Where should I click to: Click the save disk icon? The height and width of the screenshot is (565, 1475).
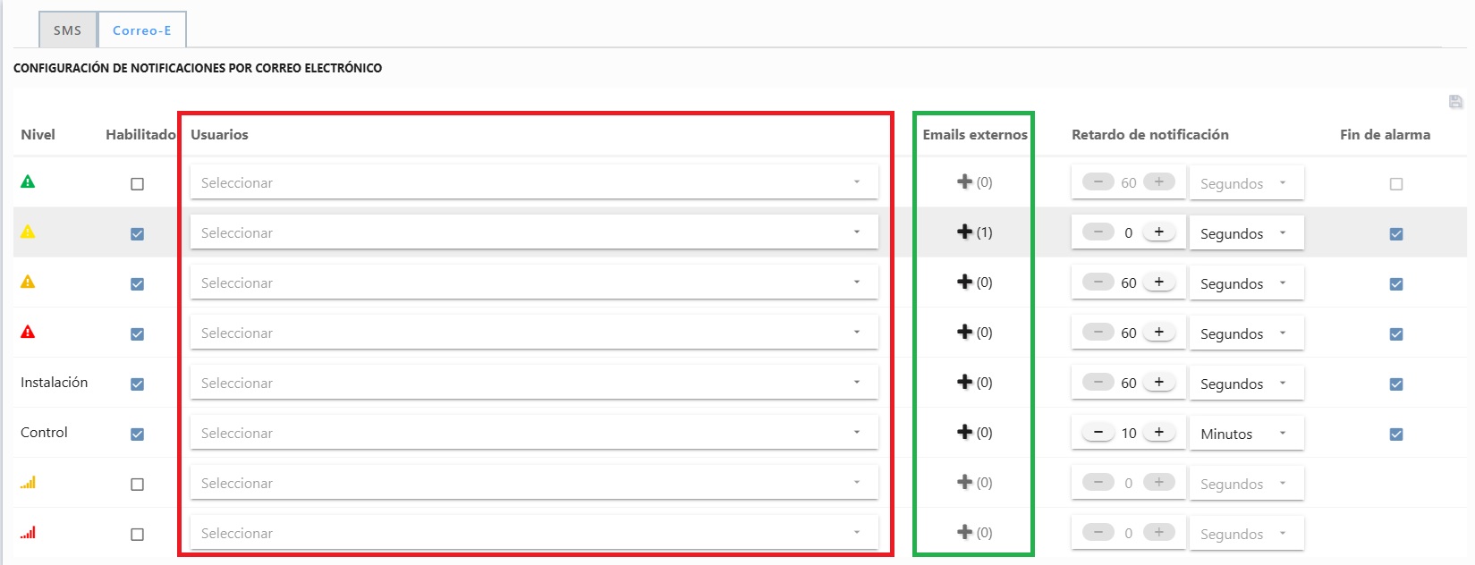point(1455,102)
